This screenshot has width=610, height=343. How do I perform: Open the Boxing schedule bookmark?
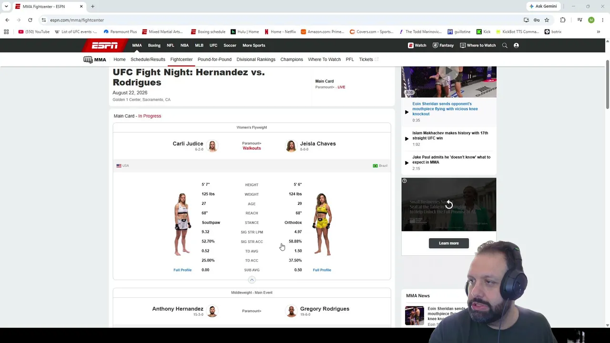pyautogui.click(x=208, y=31)
